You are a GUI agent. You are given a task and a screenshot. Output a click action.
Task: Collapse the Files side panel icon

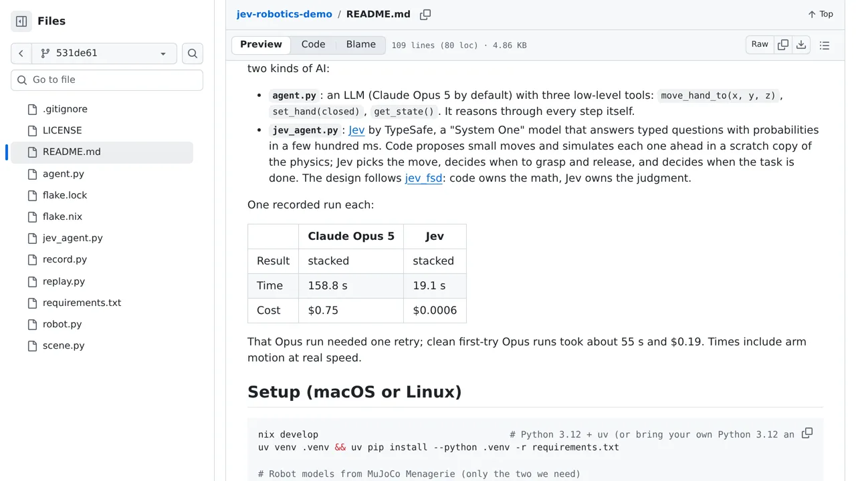pos(21,21)
